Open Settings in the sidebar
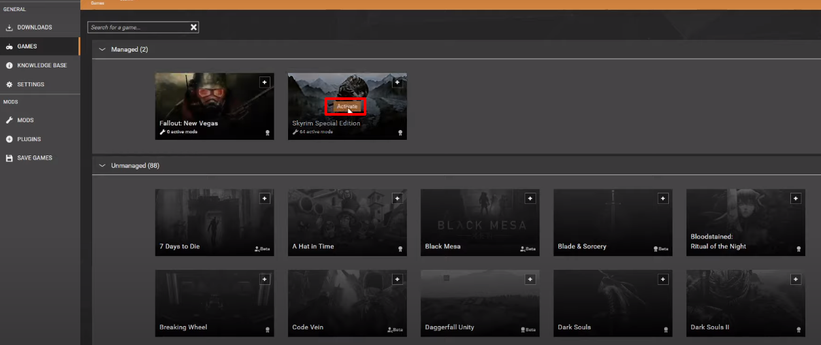Image resolution: width=821 pixels, height=345 pixels. [40, 84]
